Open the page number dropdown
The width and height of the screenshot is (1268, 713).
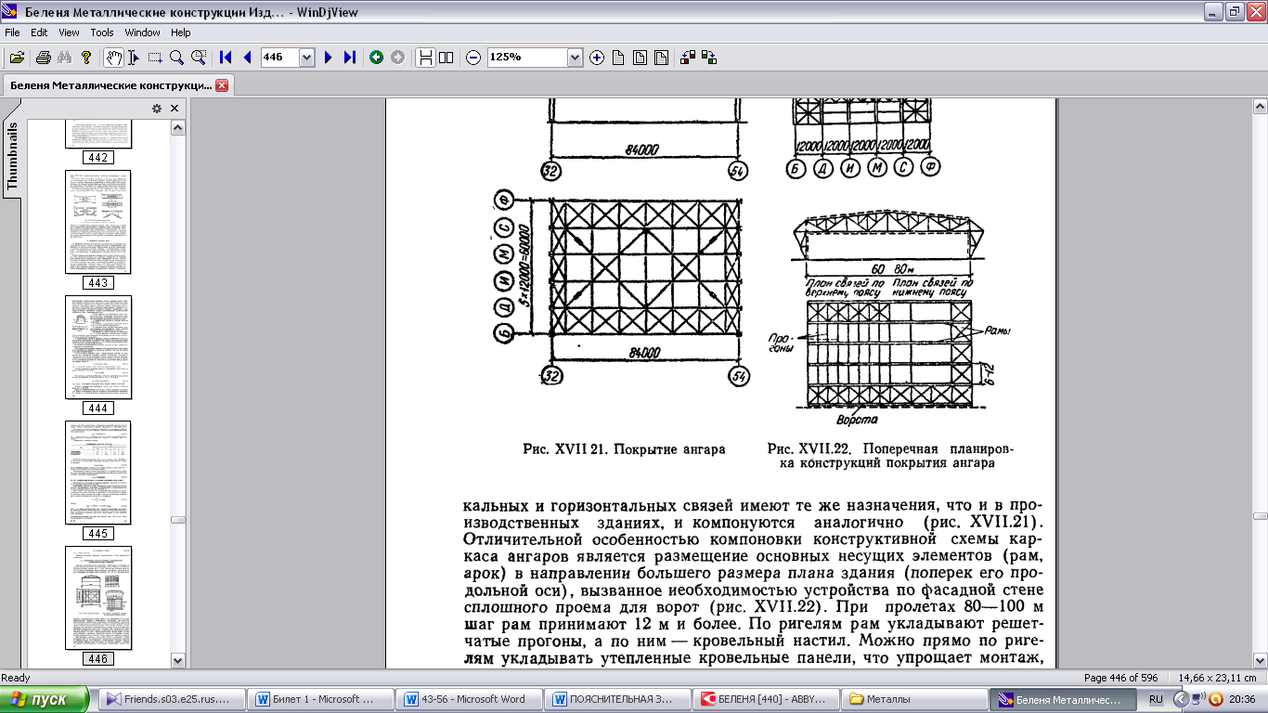click(307, 58)
